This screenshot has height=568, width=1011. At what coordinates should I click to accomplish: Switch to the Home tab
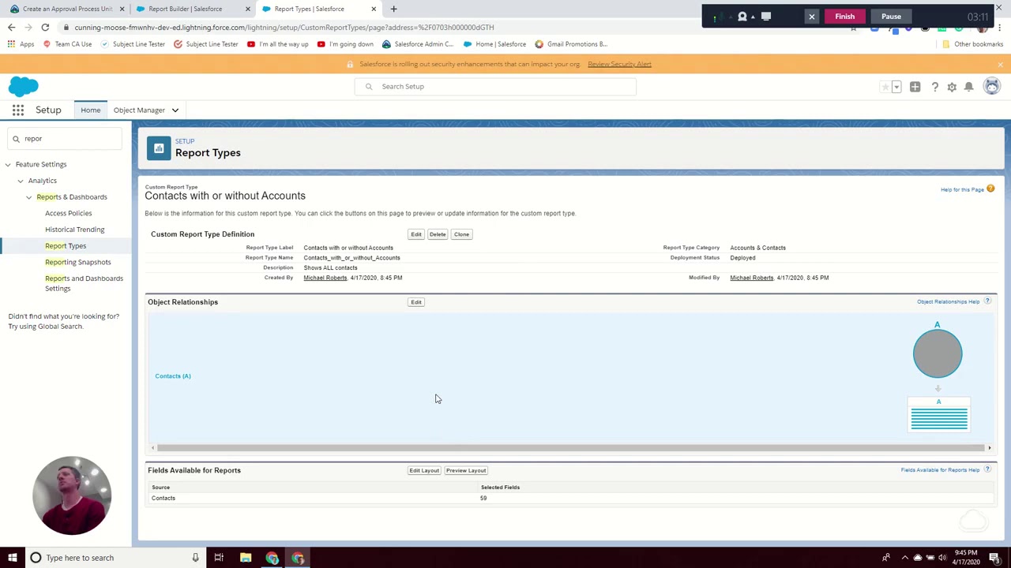click(x=90, y=110)
